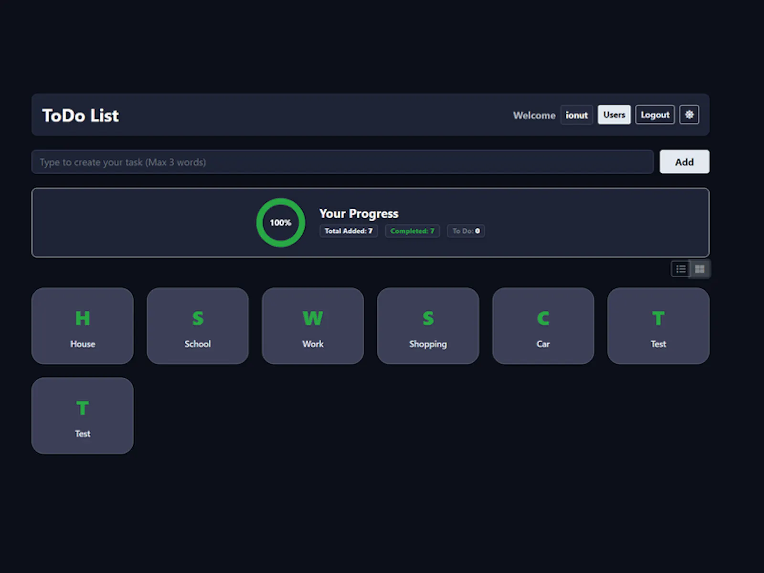This screenshot has height=573, width=764.
Task: Open the Work task card
Action: (313, 326)
